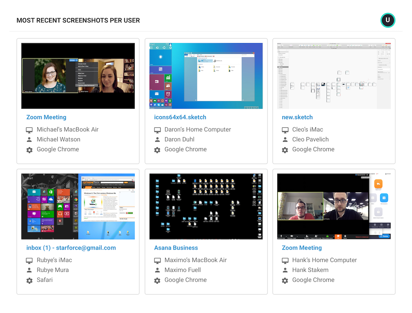Image resolution: width=412 pixels, height=313 pixels.
Task: Click the person icon beside Rubye Mura
Action: (x=29, y=270)
